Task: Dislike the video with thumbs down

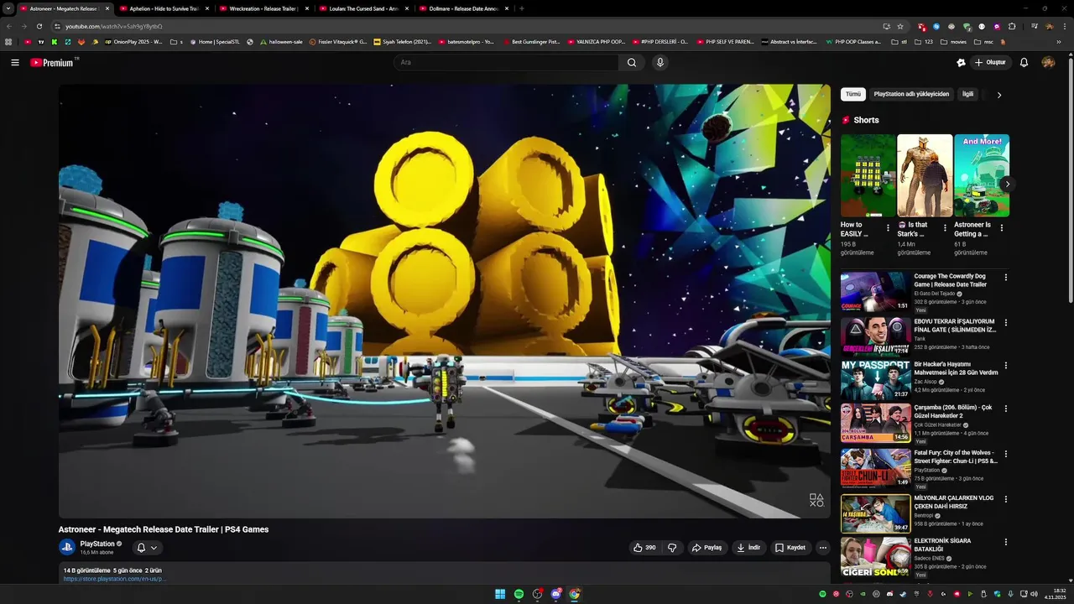Action: click(672, 548)
